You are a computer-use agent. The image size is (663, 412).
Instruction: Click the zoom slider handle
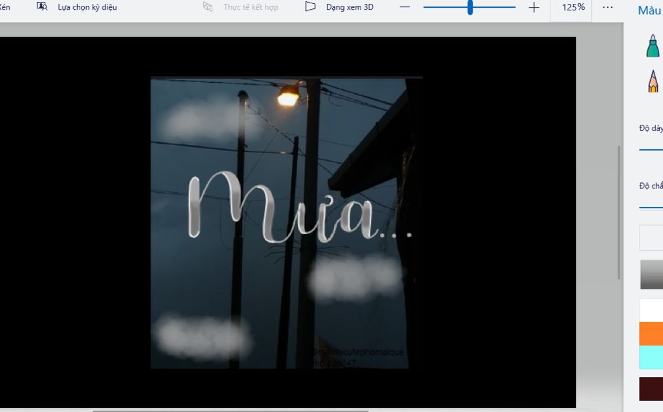click(470, 7)
